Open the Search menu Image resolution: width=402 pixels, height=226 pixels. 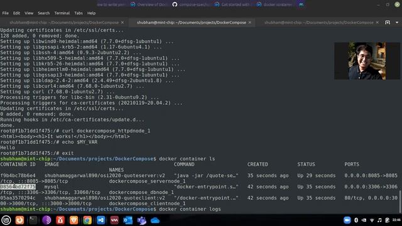tap(43, 13)
